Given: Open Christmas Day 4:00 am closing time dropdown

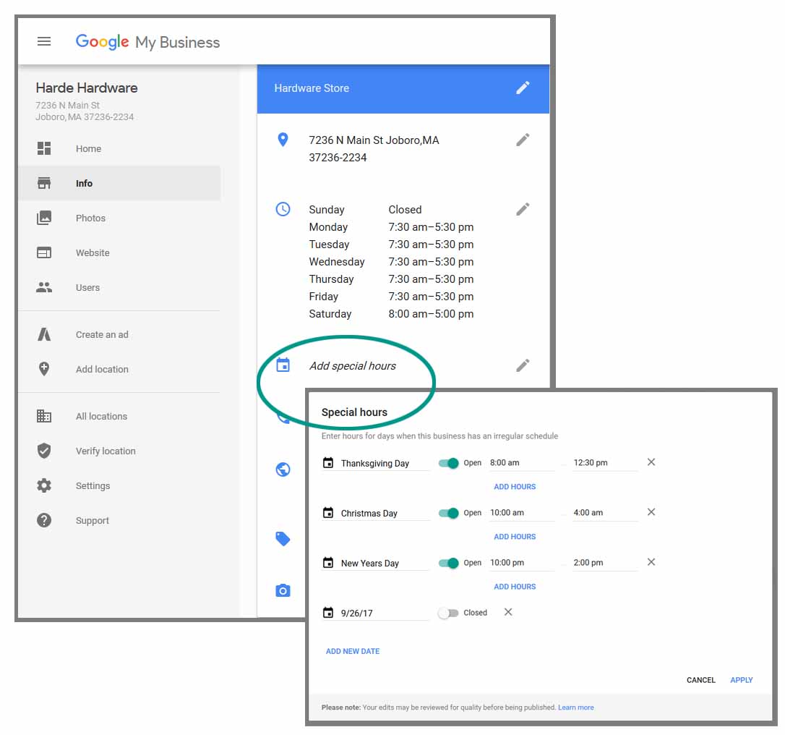Looking at the screenshot, I should click(x=605, y=512).
